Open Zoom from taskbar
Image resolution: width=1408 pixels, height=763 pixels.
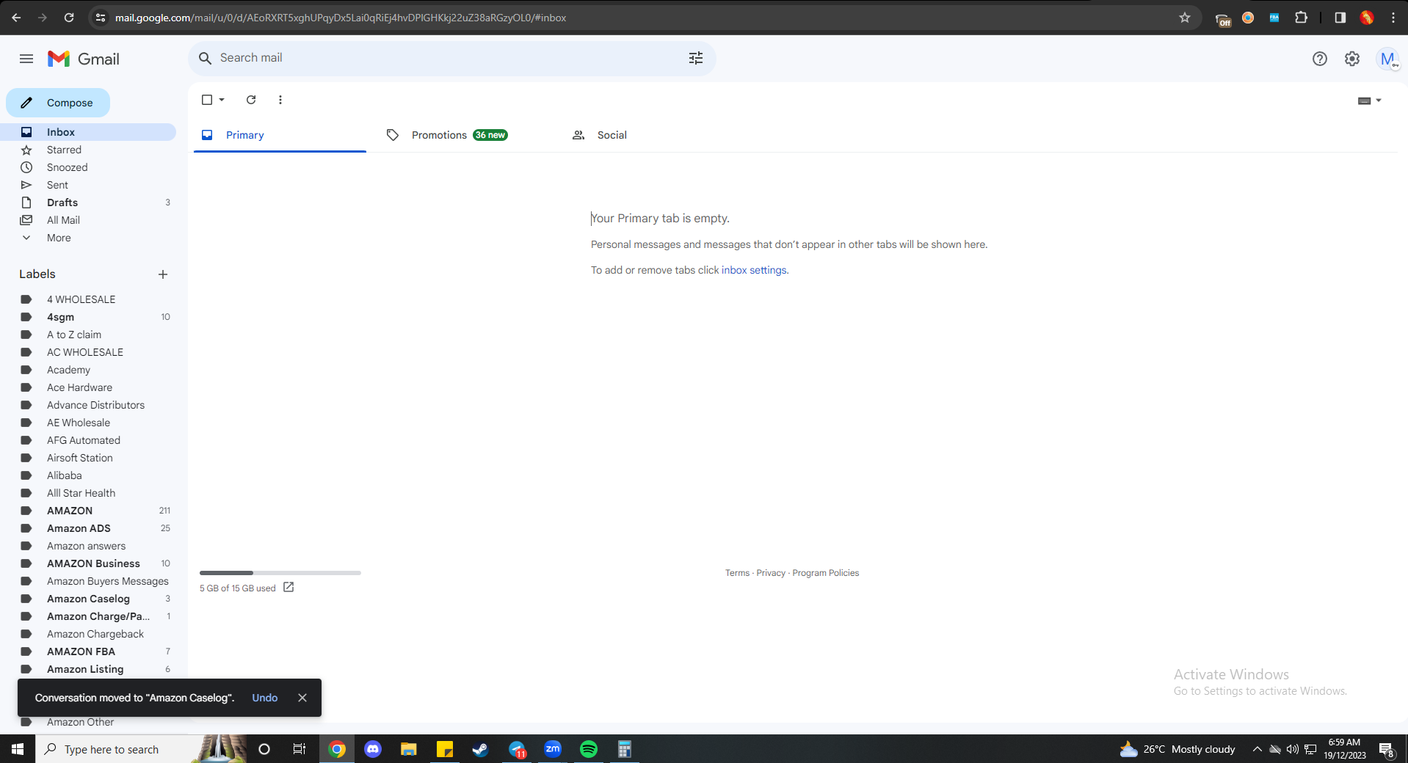[553, 749]
